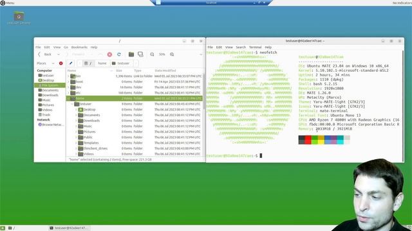Screen dimensions: 412x231
Task: Click the boot folder icon in list
Action: pyautogui.click(x=73, y=81)
